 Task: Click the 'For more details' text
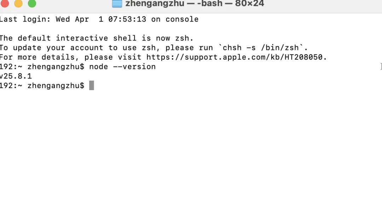(37, 57)
